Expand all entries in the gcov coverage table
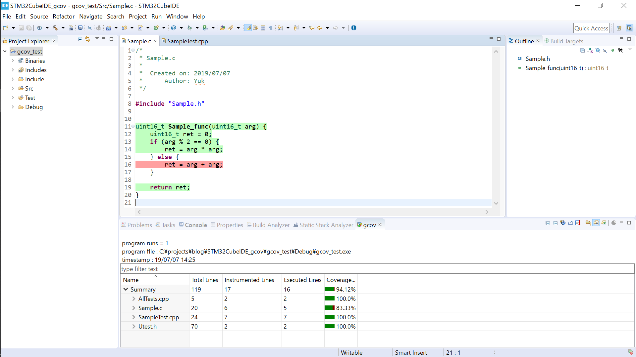This screenshot has width=636, height=357. coord(548,223)
